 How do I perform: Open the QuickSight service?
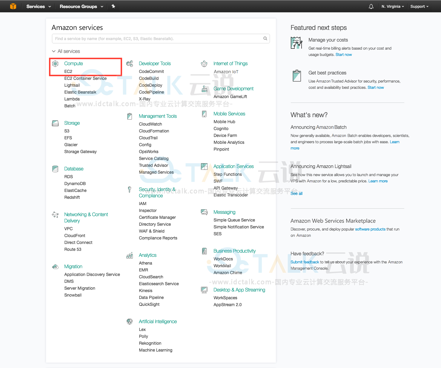[149, 304]
